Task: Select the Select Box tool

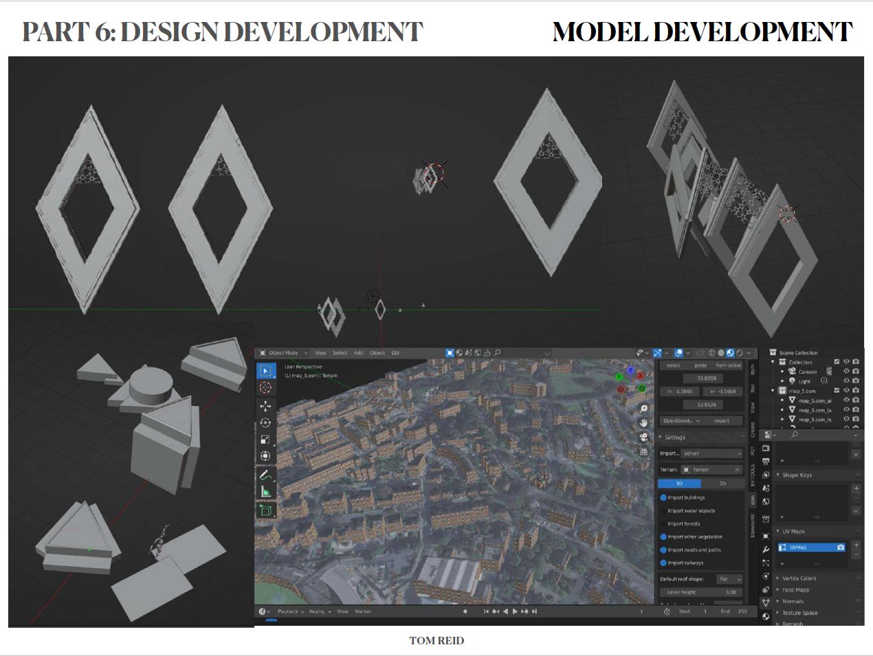Action: pyautogui.click(x=265, y=371)
